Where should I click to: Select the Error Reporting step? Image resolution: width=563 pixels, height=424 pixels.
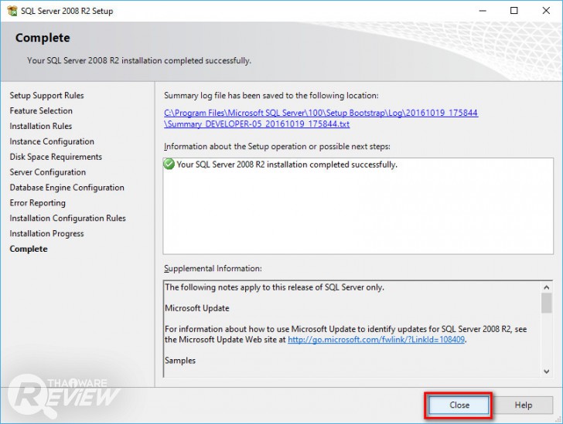click(38, 203)
